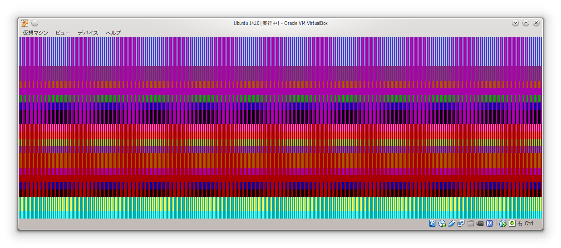Click the USB devices status icon

point(452,224)
